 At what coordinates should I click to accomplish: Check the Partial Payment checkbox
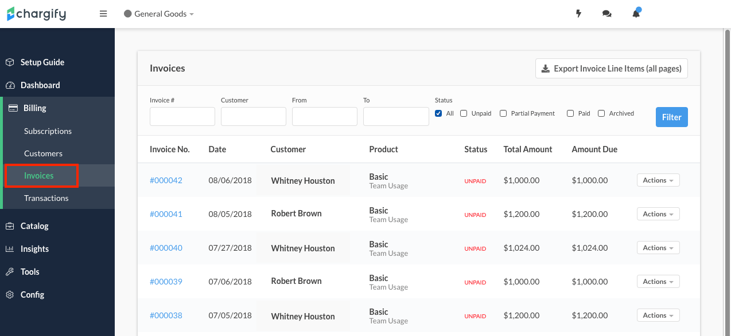(x=503, y=113)
